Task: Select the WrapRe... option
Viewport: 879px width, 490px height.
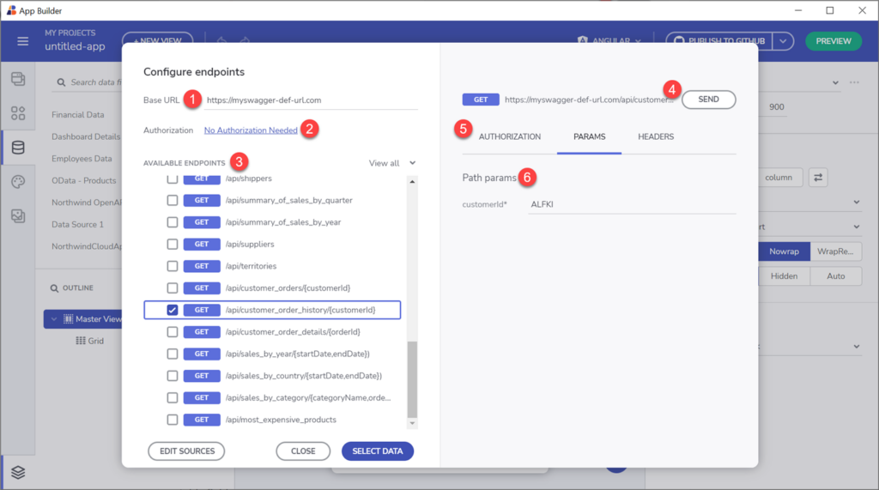Action: pos(835,251)
